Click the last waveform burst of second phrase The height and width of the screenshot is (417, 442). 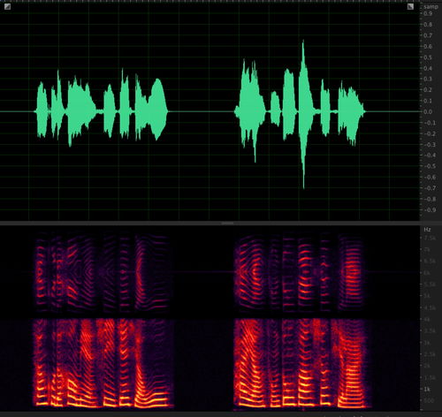coord(351,113)
